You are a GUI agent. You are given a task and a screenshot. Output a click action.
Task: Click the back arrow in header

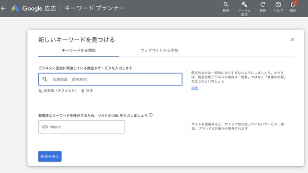(x=3, y=8)
